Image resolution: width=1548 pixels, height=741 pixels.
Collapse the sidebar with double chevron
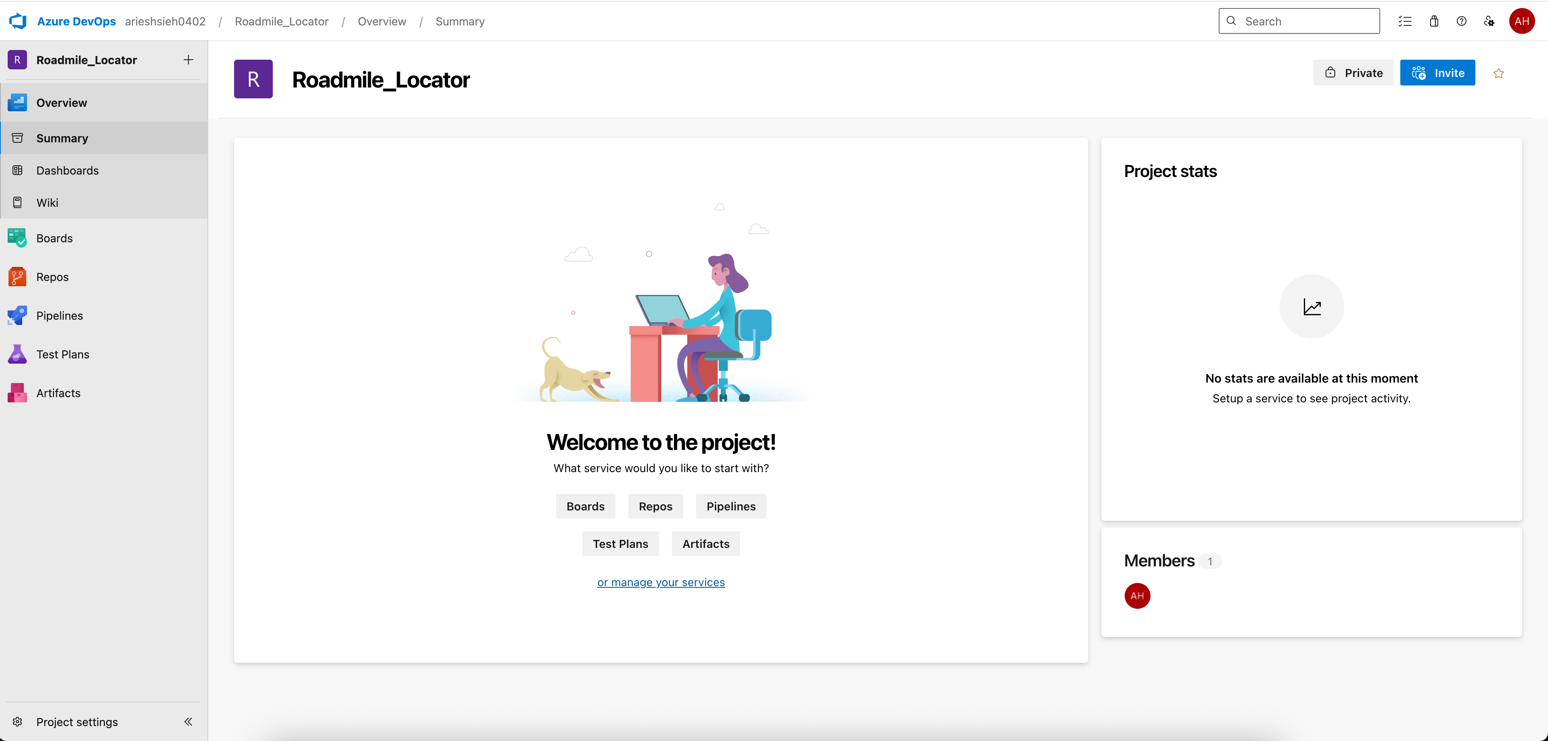(x=188, y=722)
